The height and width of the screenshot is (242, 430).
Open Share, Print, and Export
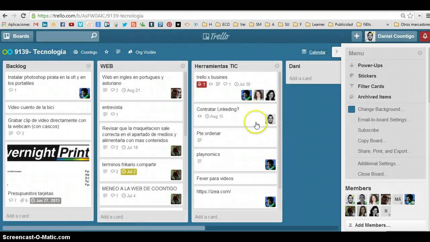[x=384, y=151]
